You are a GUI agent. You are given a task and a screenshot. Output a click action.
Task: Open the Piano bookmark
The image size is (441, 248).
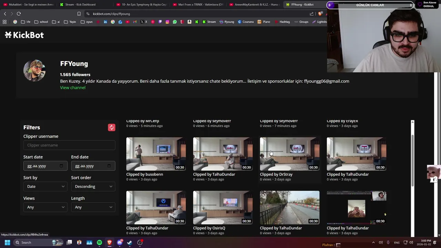click(x=264, y=22)
